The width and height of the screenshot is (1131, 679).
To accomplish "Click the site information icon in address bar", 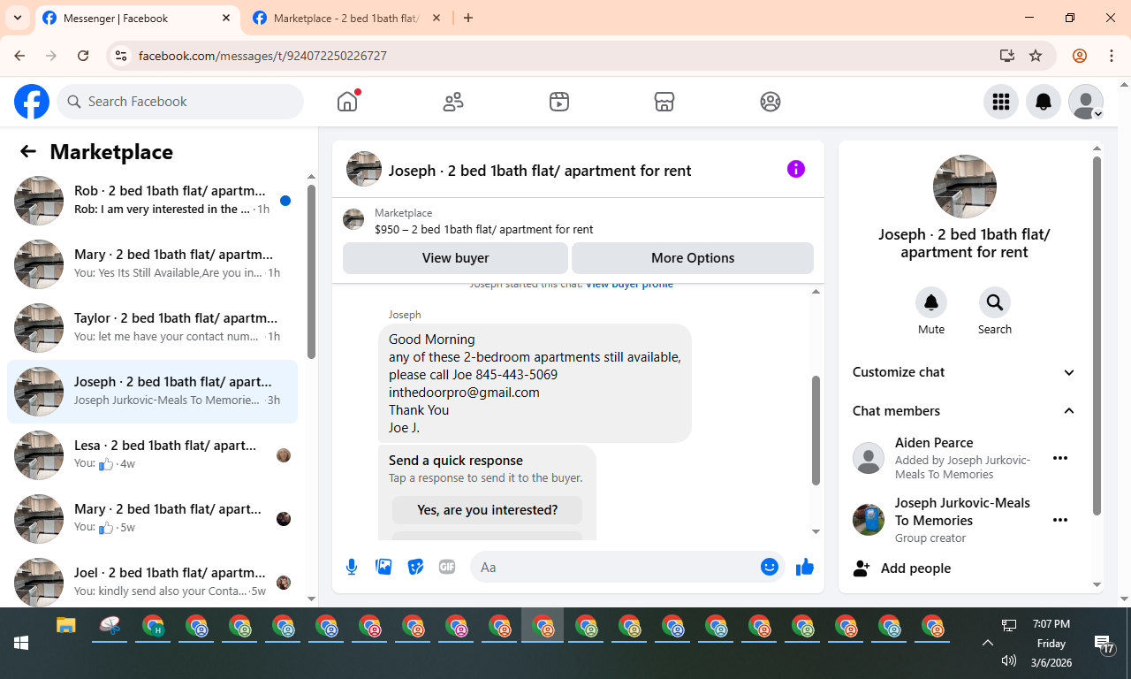I will coord(122,56).
